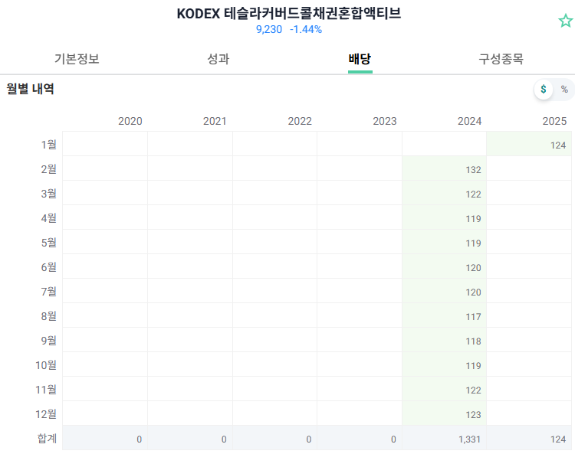Click the 3월 2024 dividend cell

(444, 193)
